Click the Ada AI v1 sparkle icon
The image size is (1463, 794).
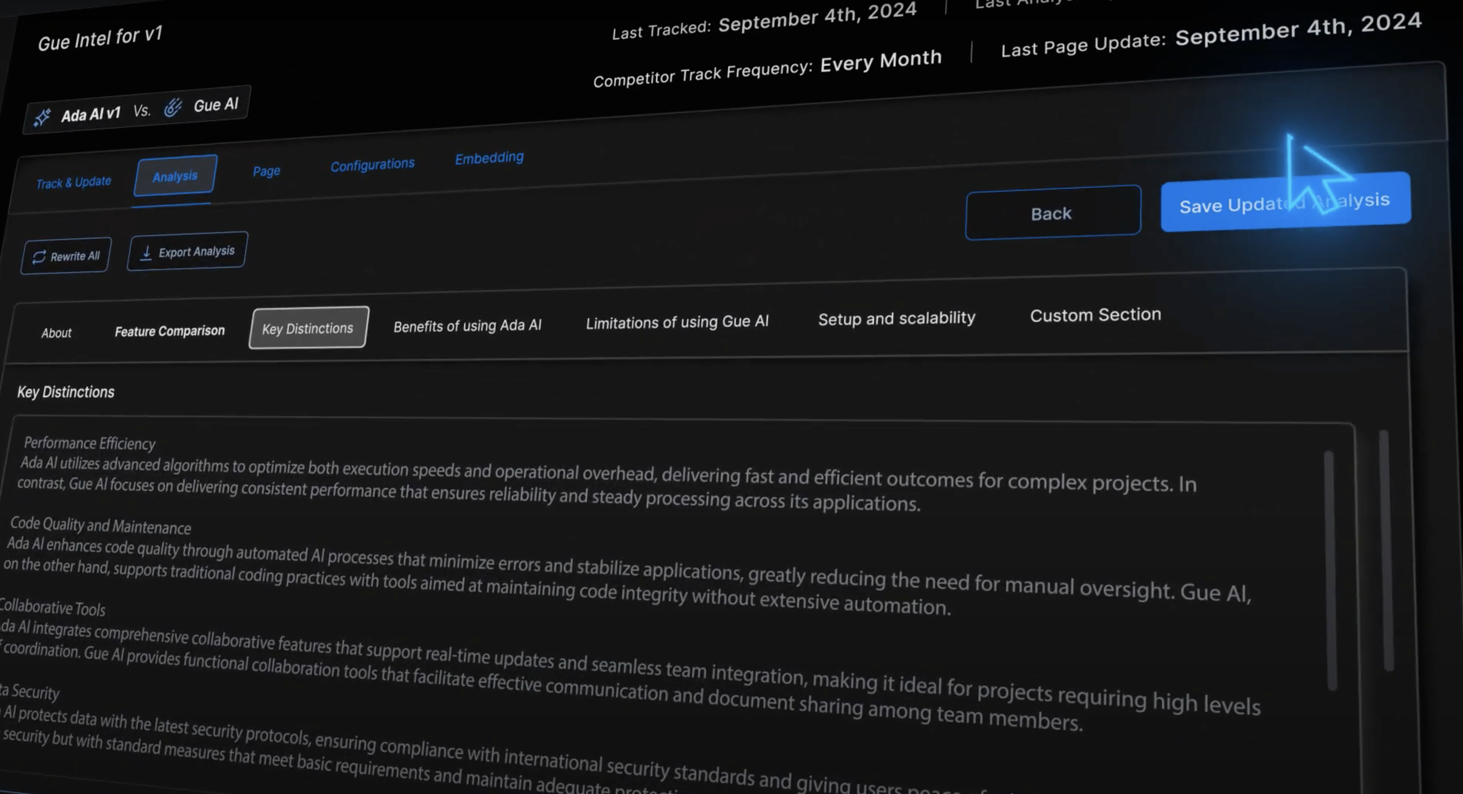pyautogui.click(x=42, y=118)
